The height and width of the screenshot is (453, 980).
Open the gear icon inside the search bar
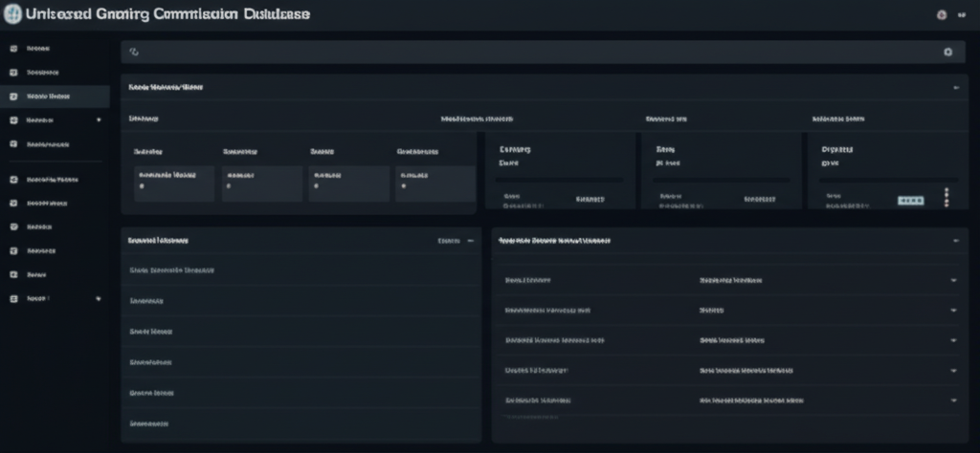pyautogui.click(x=947, y=53)
